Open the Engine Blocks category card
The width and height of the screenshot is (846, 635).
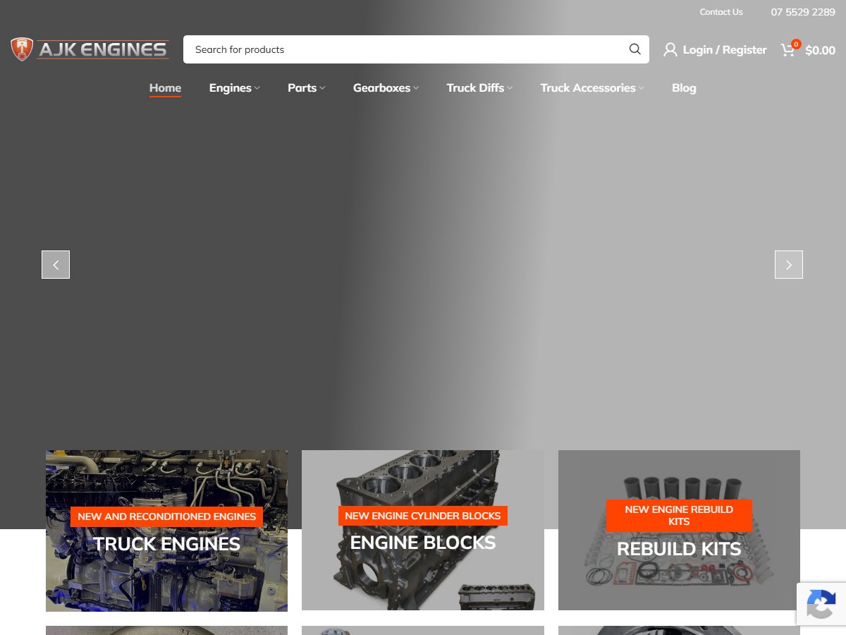click(x=423, y=531)
